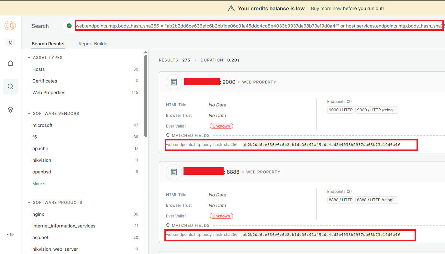Click the port 8888 web property icon
Viewport: 445px width, 254px height.
pyautogui.click(x=174, y=172)
